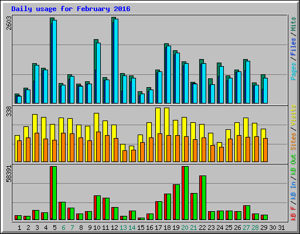This screenshot has height=234, width=300.
Task: Click day label 15 on the x-axis
Action: (x=141, y=228)
